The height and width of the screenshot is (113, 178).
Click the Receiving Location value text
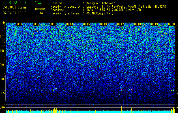point(126,6)
